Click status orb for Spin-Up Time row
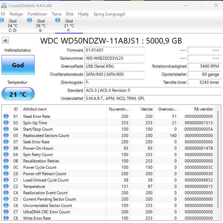Image resolution: width=223 pixels, height=223 pixels. [x=6, y=123]
